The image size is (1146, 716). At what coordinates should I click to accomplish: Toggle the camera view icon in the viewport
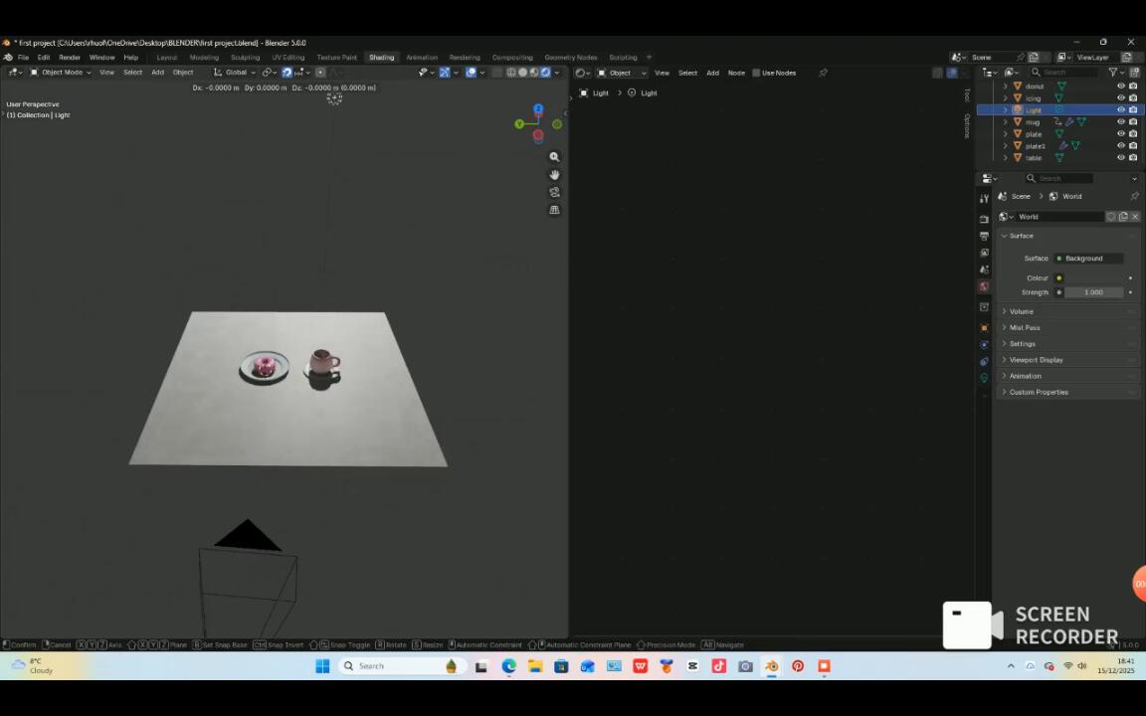(x=554, y=192)
